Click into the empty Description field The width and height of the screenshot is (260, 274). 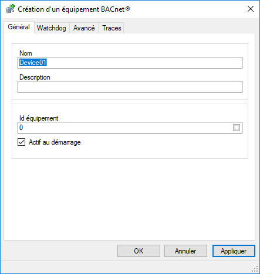point(130,87)
